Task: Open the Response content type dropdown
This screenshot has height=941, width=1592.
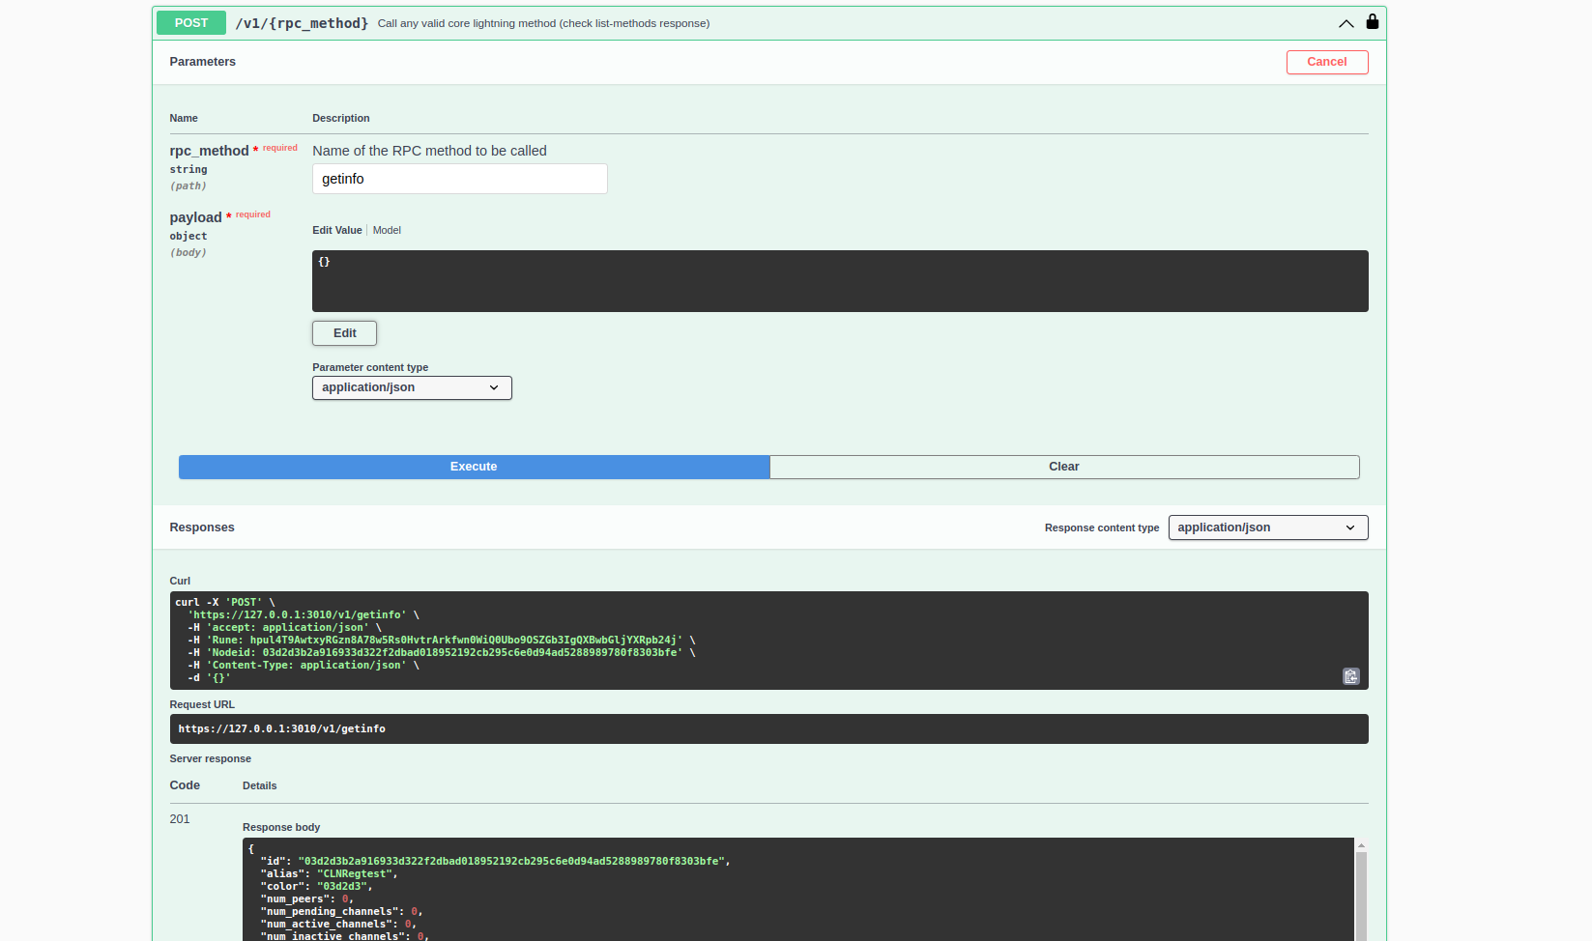Action: coord(1268,528)
